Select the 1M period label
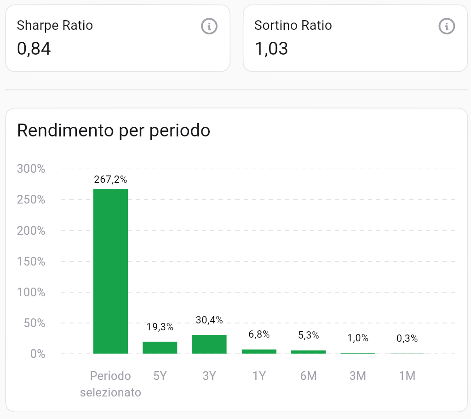 point(407,376)
